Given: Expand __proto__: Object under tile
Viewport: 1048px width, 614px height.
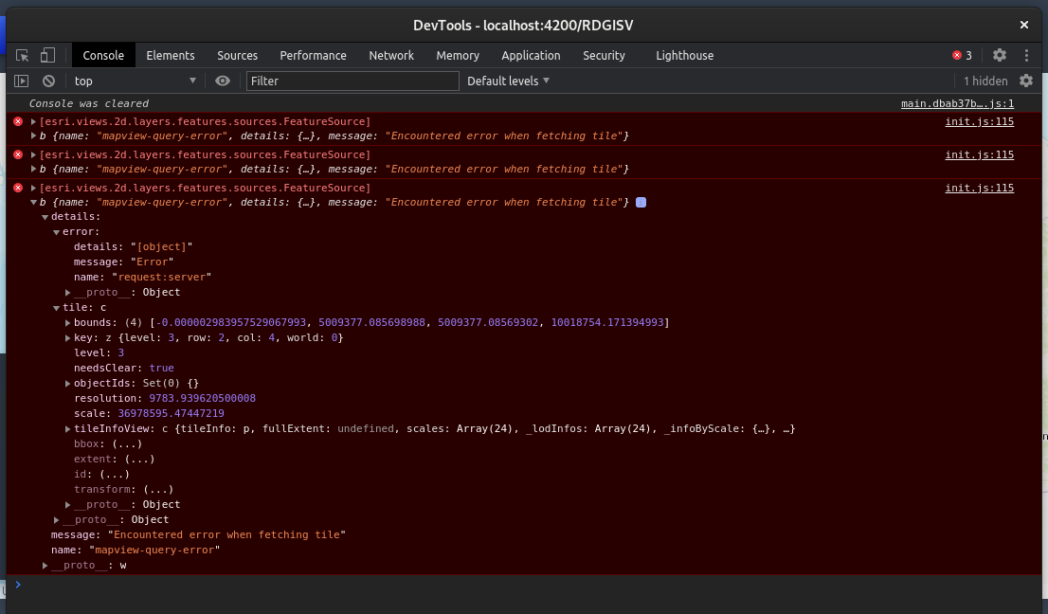Looking at the screenshot, I should [67, 505].
